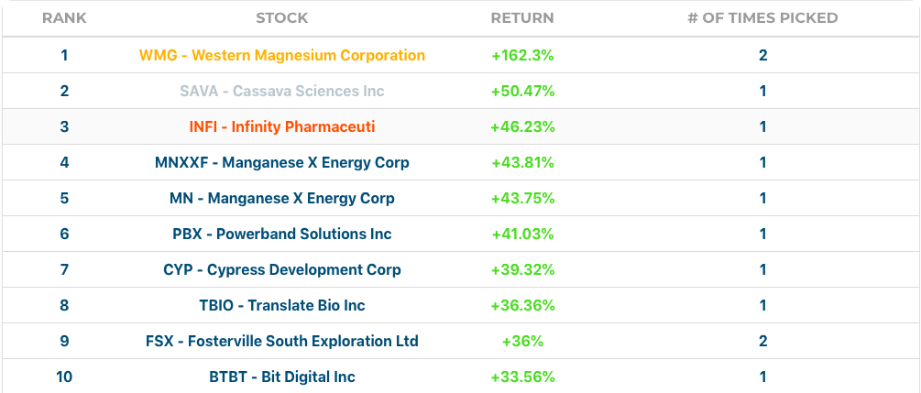Image resolution: width=921 pixels, height=393 pixels.
Task: Open PBX - Powerband Solutions Inc
Action: (x=282, y=234)
